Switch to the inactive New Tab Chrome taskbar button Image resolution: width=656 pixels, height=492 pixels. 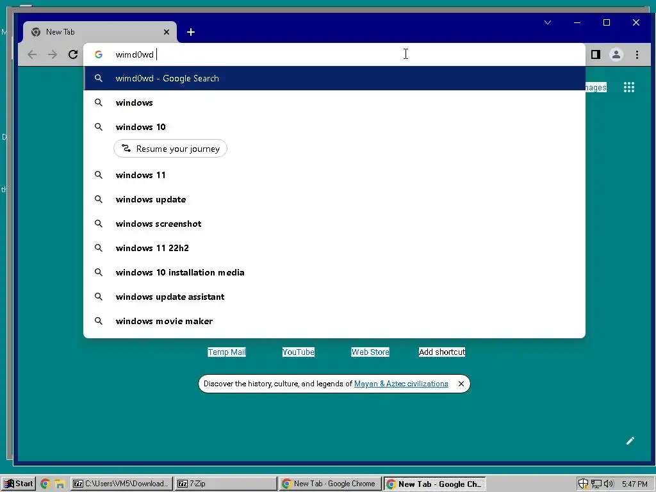[331, 484]
